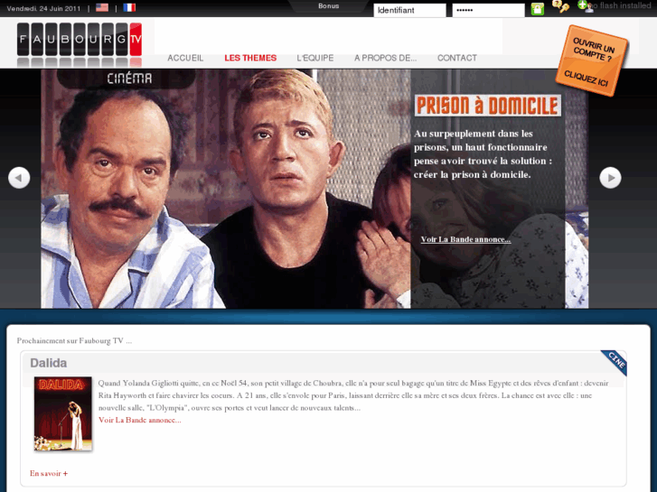Click the green padlock login icon
Screen dimensions: 657x492
(x=538, y=9)
